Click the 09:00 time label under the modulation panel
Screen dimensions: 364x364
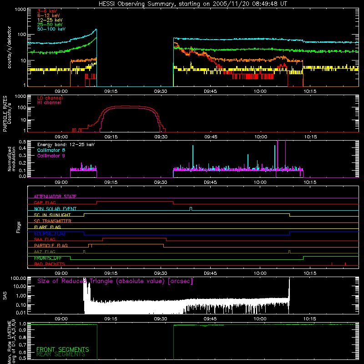(61, 182)
